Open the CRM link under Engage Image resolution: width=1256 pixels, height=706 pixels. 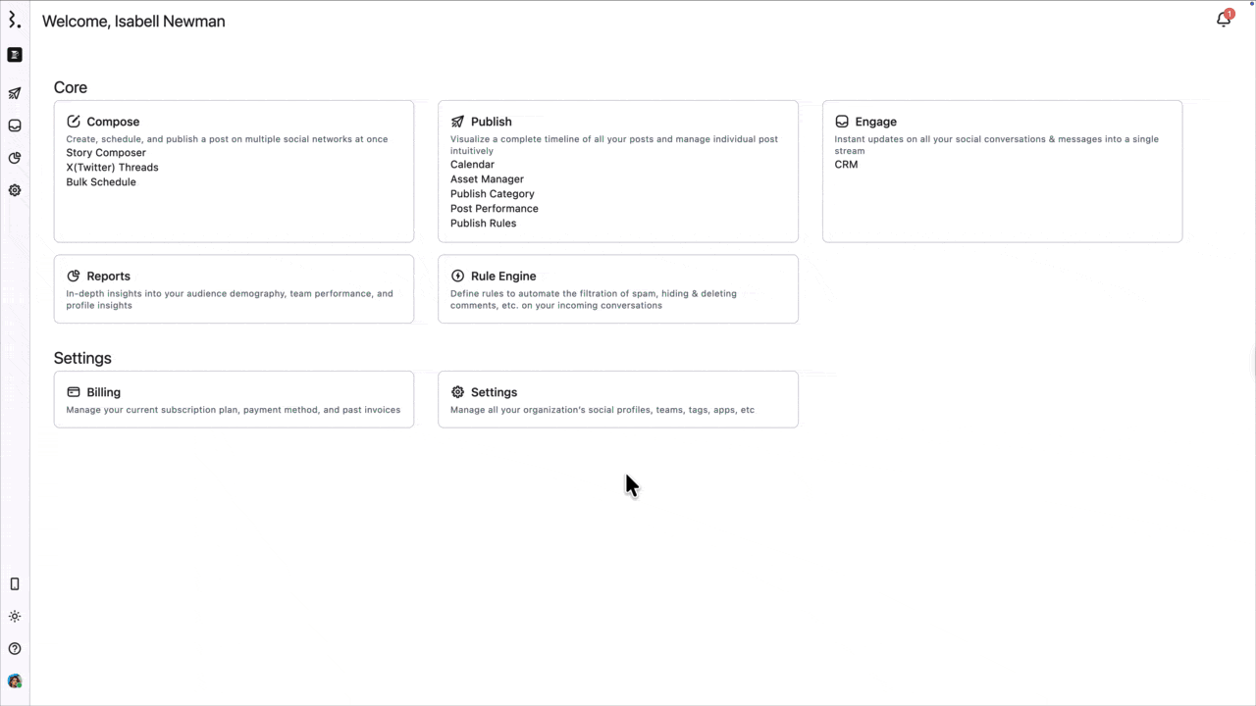tap(846, 165)
